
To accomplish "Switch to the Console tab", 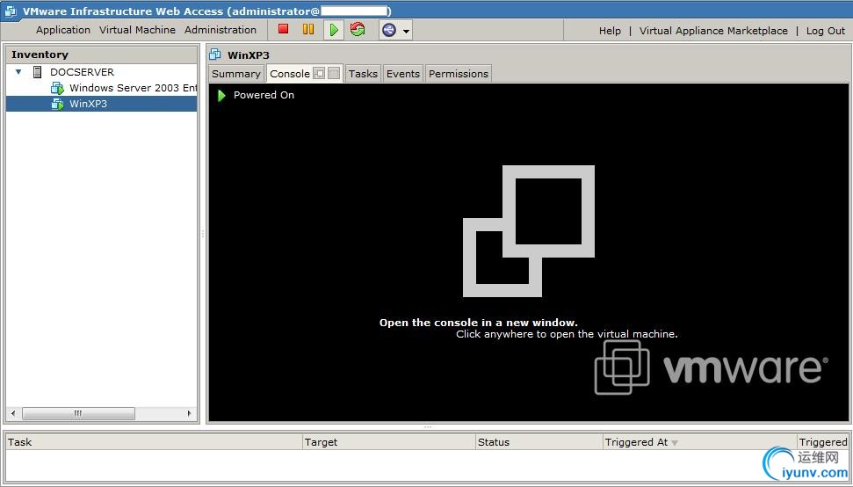I will click(289, 74).
